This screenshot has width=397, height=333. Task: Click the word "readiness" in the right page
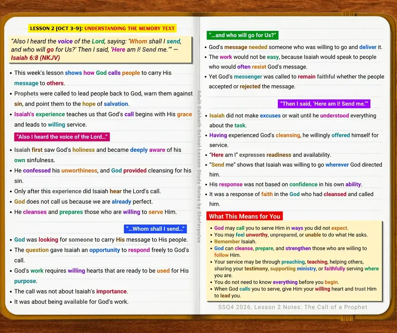[x=279, y=155]
